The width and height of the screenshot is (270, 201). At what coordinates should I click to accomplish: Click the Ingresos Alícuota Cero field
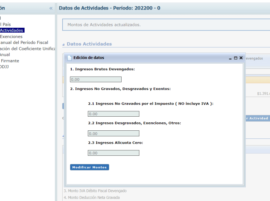coord(113,153)
